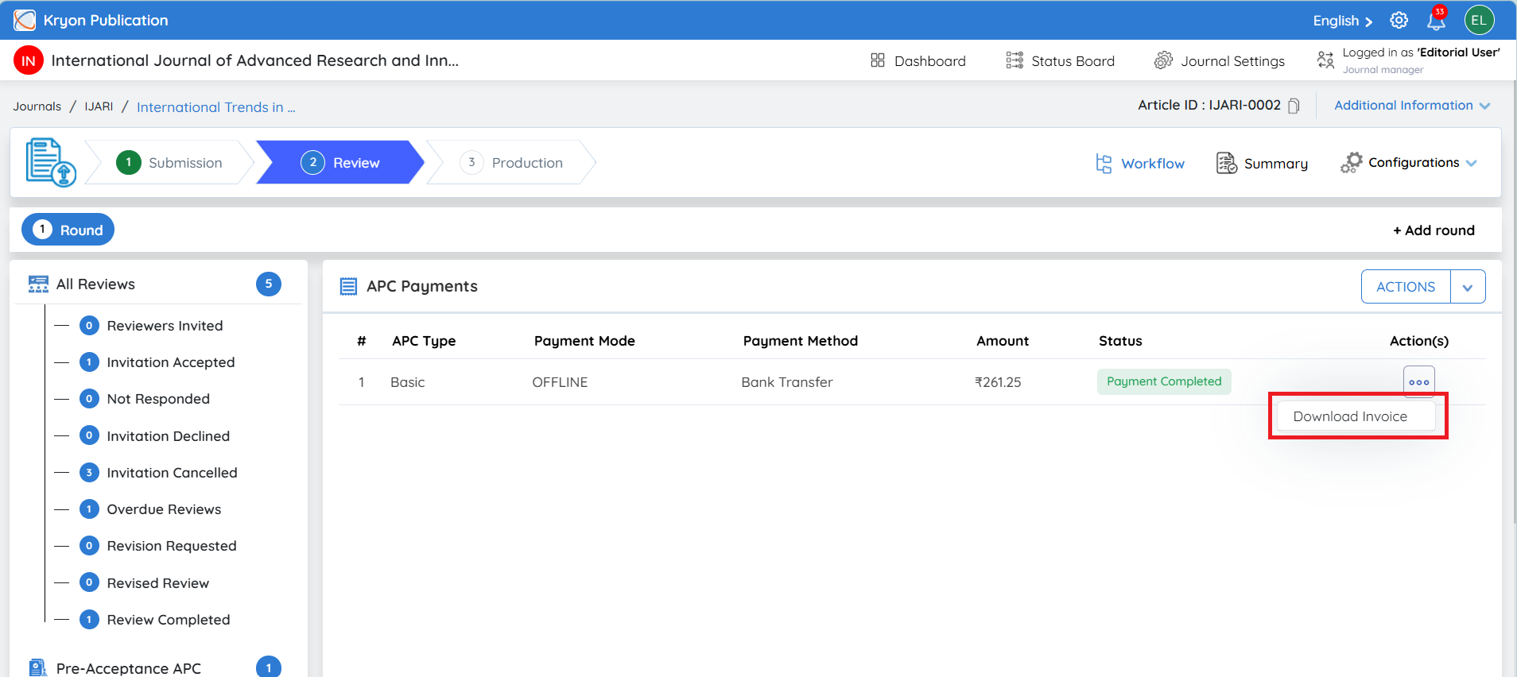1517x677 pixels.
Task: Open the article Summary
Action: click(1262, 163)
